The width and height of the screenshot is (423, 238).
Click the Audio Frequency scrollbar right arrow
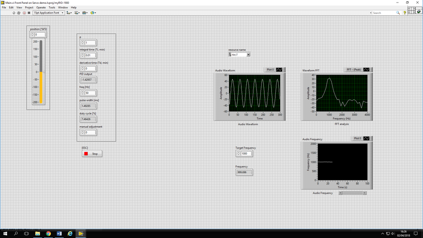[365, 193]
